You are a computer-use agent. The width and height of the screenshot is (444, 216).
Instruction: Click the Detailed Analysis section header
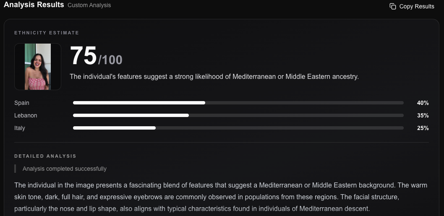click(45, 156)
